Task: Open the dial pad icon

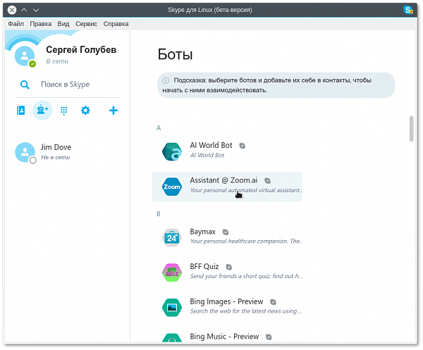Action: [x=64, y=111]
